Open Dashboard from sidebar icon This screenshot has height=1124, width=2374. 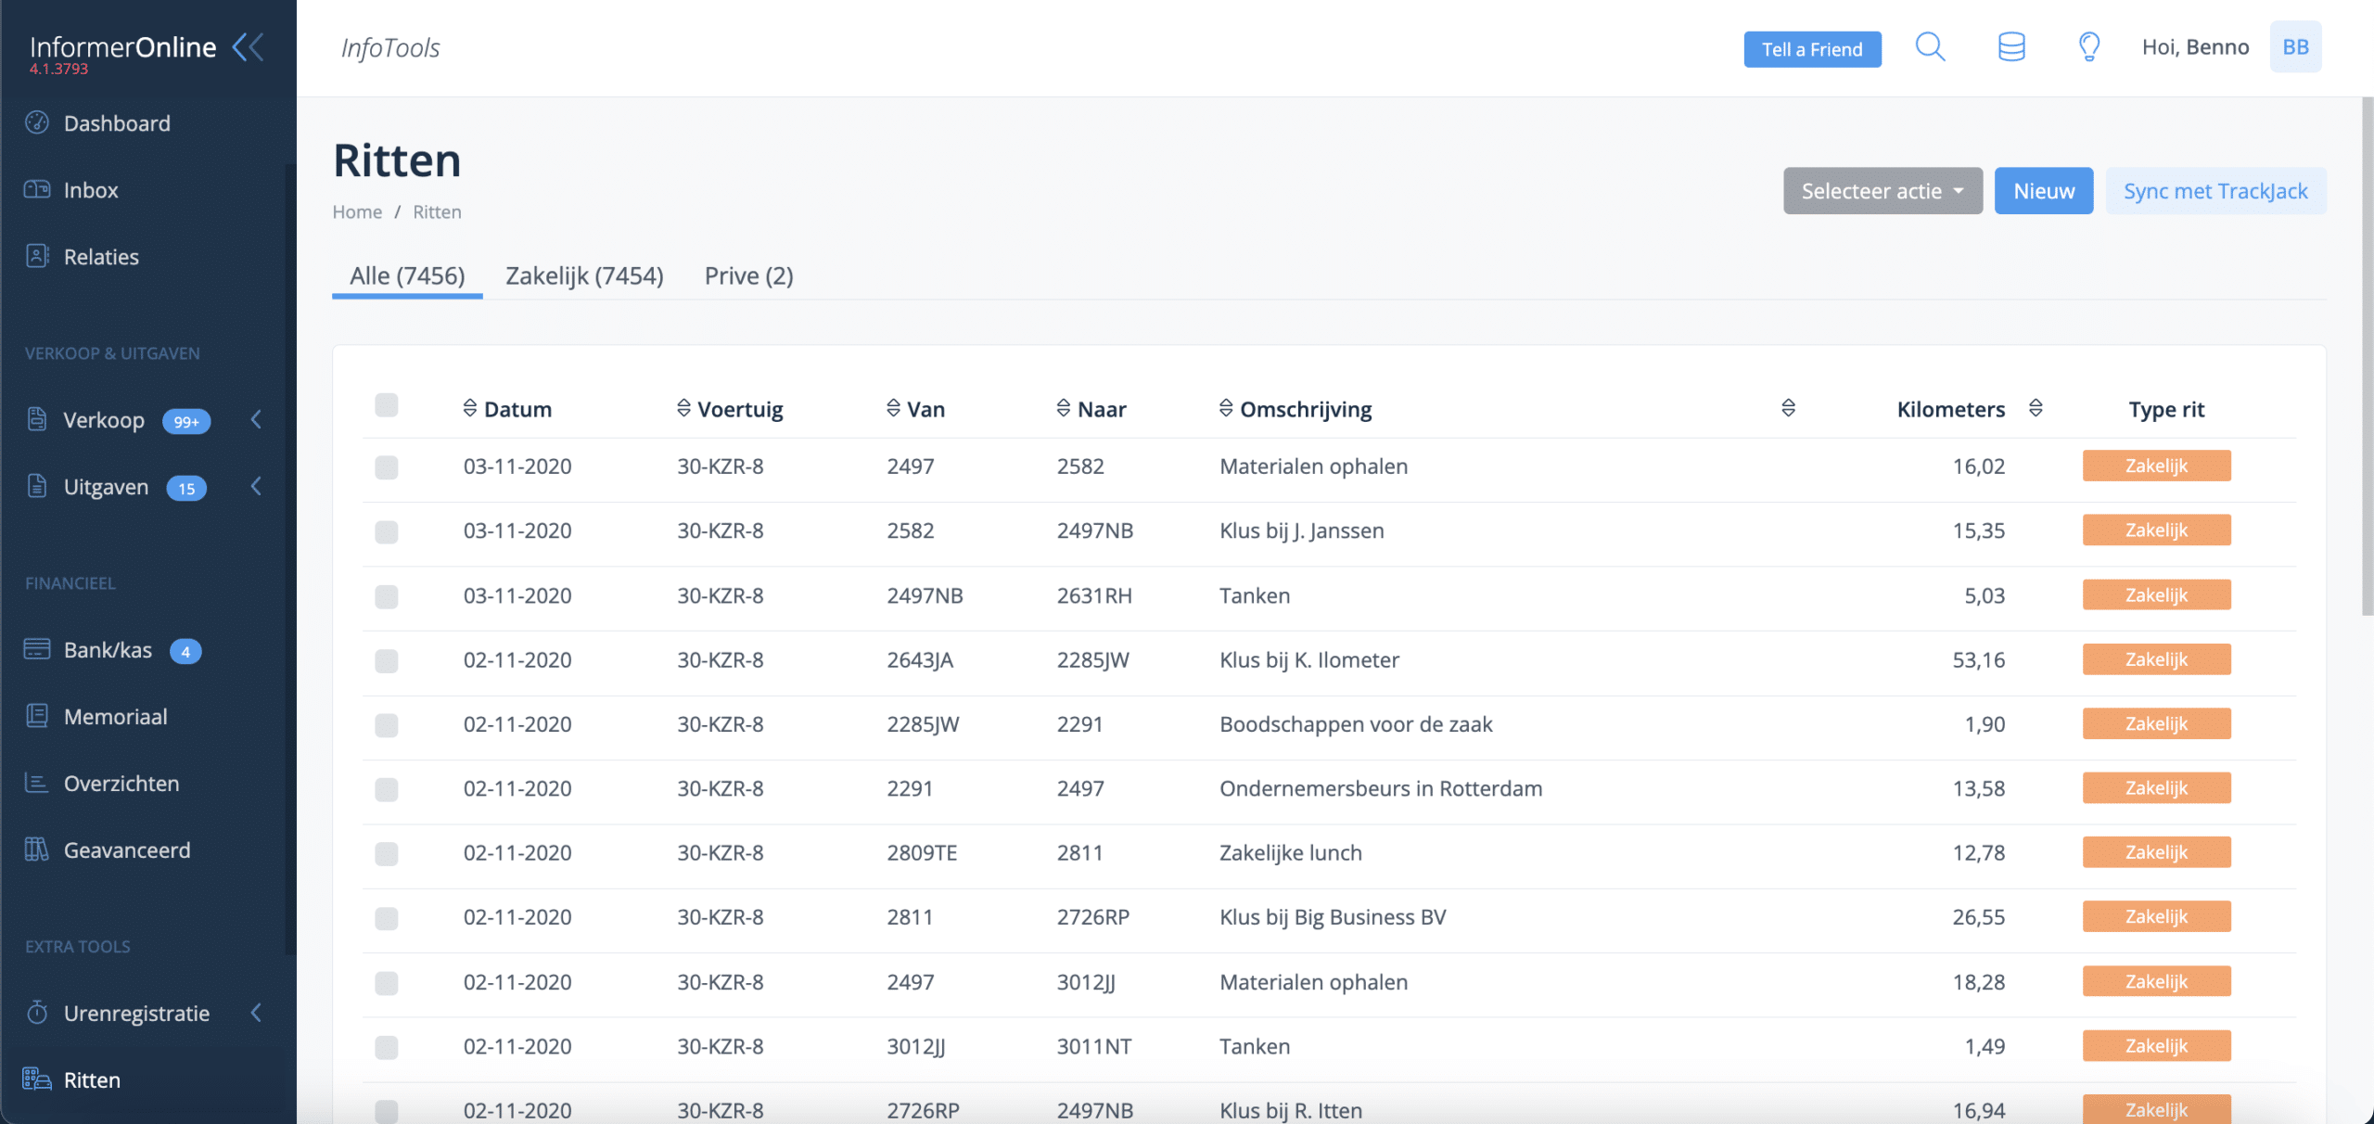[x=37, y=122]
